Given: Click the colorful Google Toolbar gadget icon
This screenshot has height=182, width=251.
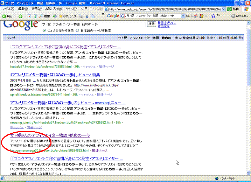Looking at the screenshot, I should click(201, 16).
